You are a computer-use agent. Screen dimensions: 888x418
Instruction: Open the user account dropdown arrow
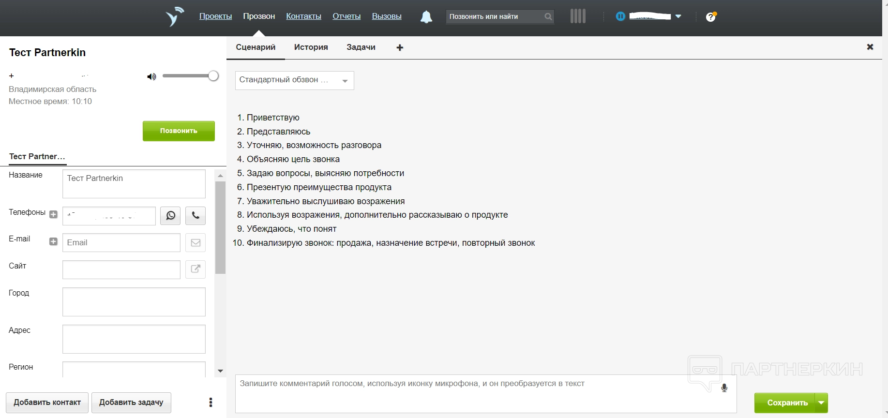coord(678,16)
